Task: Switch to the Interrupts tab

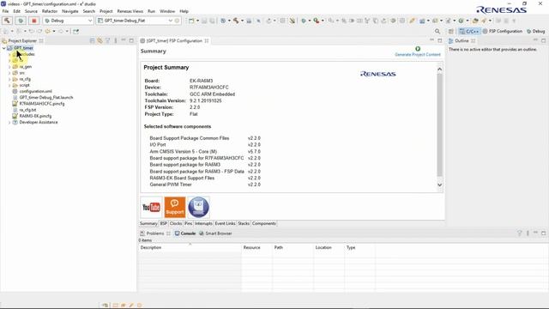Action: [x=203, y=223]
